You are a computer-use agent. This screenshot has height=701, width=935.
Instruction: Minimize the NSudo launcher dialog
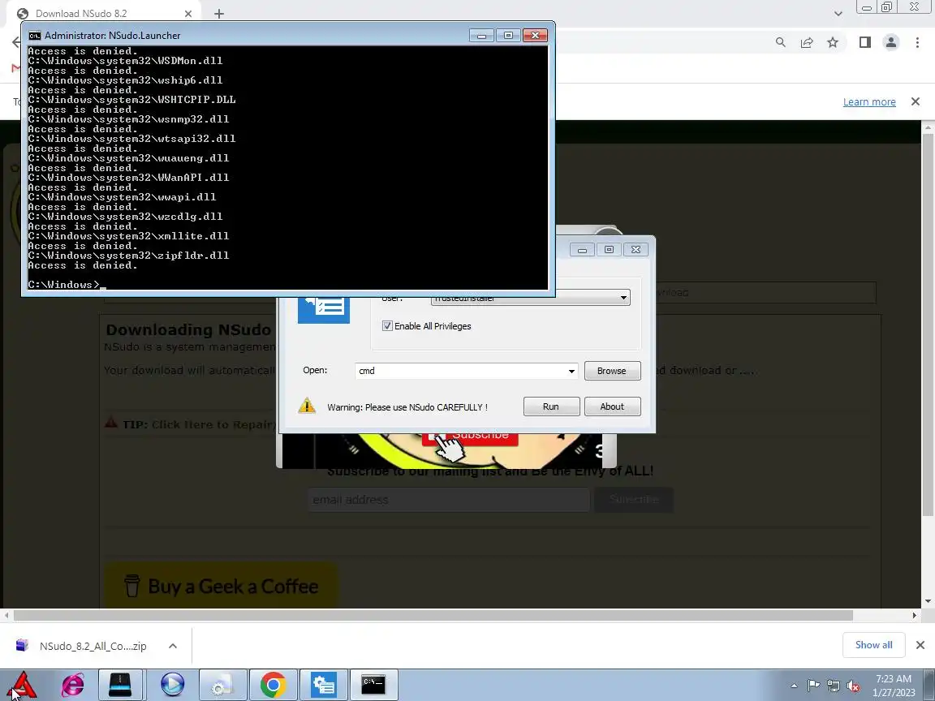(582, 249)
